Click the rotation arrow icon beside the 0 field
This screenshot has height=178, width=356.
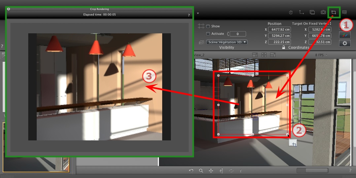click(228, 34)
